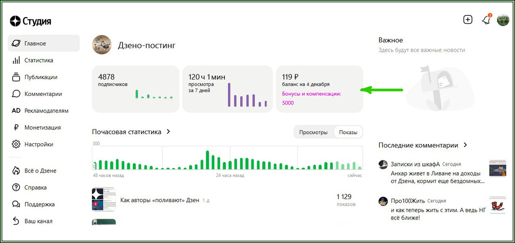Click the bar chart icon beside Статистика

pos(16,60)
